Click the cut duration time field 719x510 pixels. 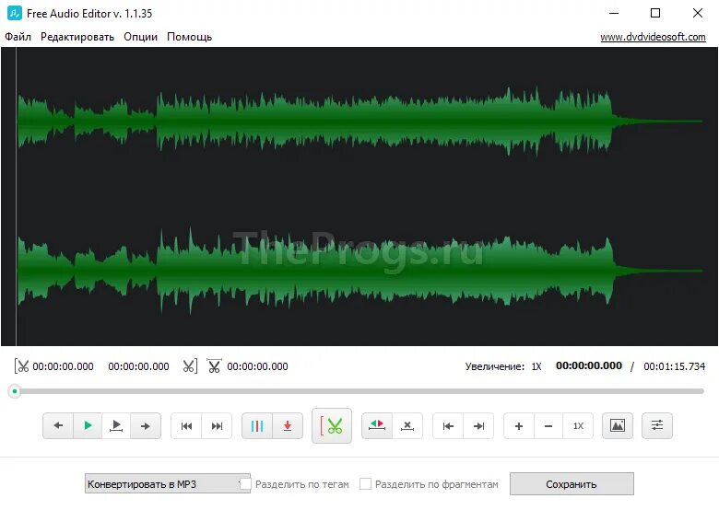257,366
